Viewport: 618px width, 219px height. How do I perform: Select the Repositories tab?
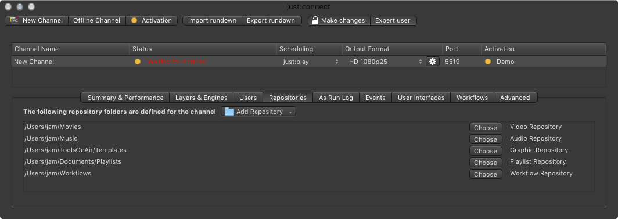(288, 97)
